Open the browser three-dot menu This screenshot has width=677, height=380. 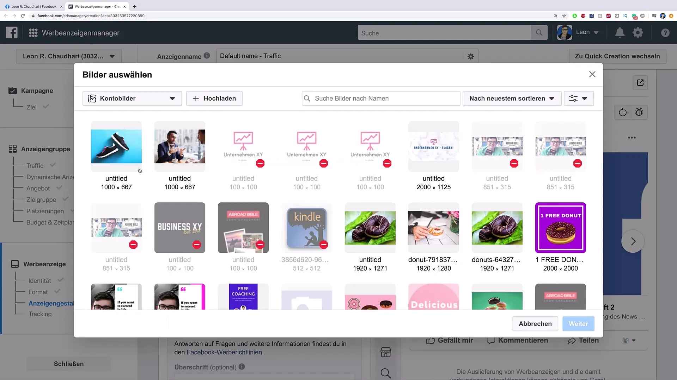click(671, 16)
